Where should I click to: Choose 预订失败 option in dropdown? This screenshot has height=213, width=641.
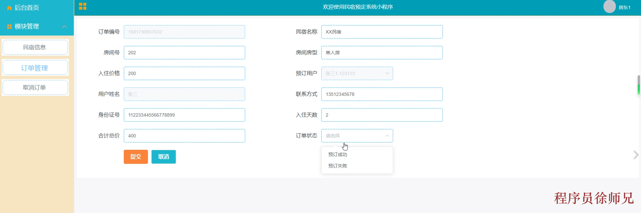click(338, 166)
